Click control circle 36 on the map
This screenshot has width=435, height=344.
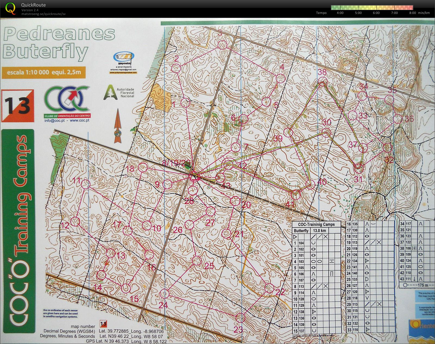pyautogui.click(x=398, y=119)
